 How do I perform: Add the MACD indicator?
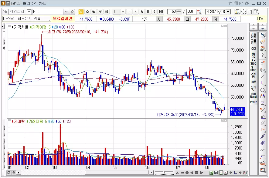pyautogui.click(x=254, y=55)
